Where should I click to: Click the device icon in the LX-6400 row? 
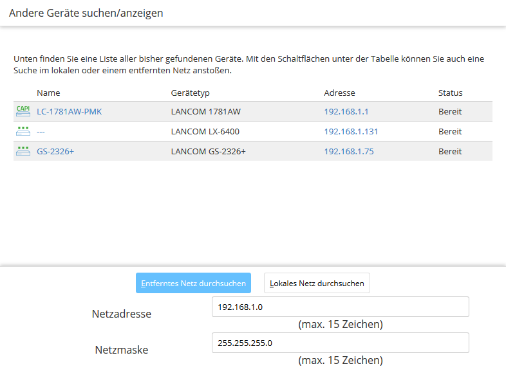23,131
